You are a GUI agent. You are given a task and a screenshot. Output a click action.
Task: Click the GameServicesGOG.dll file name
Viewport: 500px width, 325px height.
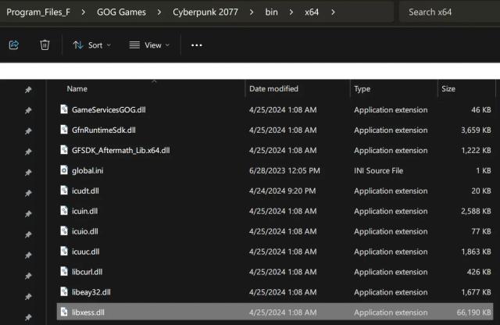coord(109,109)
